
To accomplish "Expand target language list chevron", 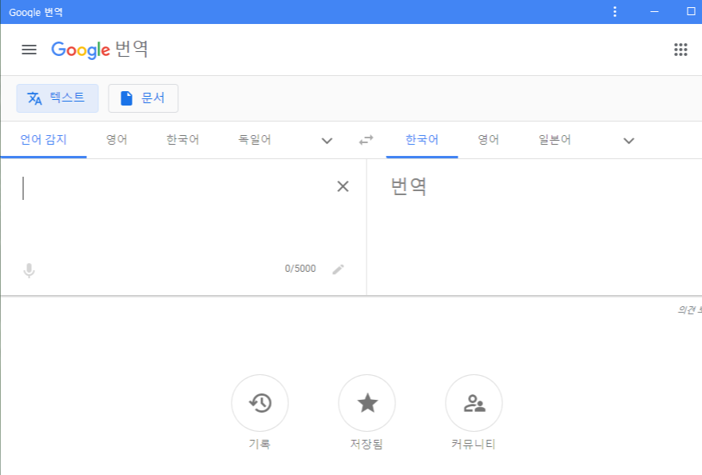I will coord(629,141).
